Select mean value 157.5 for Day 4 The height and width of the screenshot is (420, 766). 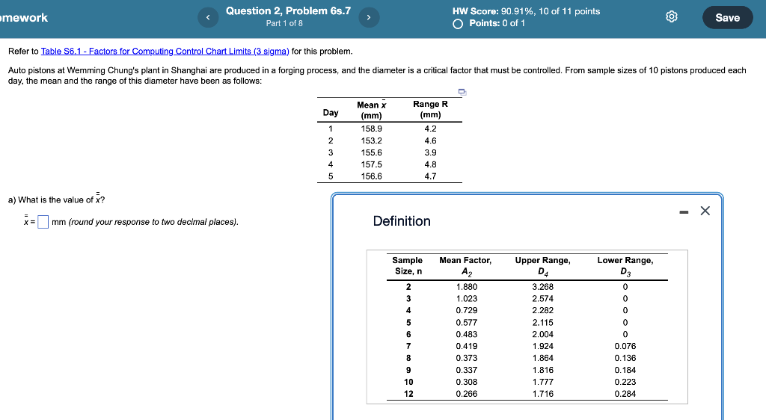[x=371, y=164]
